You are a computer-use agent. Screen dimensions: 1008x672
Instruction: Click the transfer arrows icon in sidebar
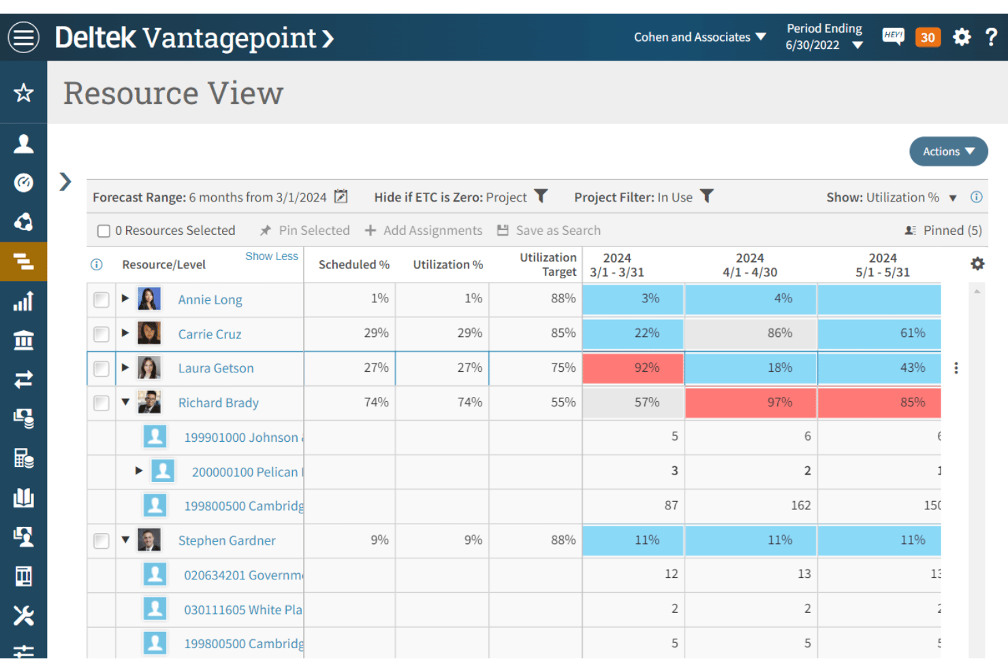24,379
